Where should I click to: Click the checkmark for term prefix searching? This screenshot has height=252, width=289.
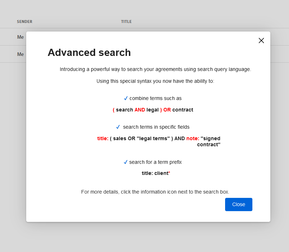click(126, 162)
